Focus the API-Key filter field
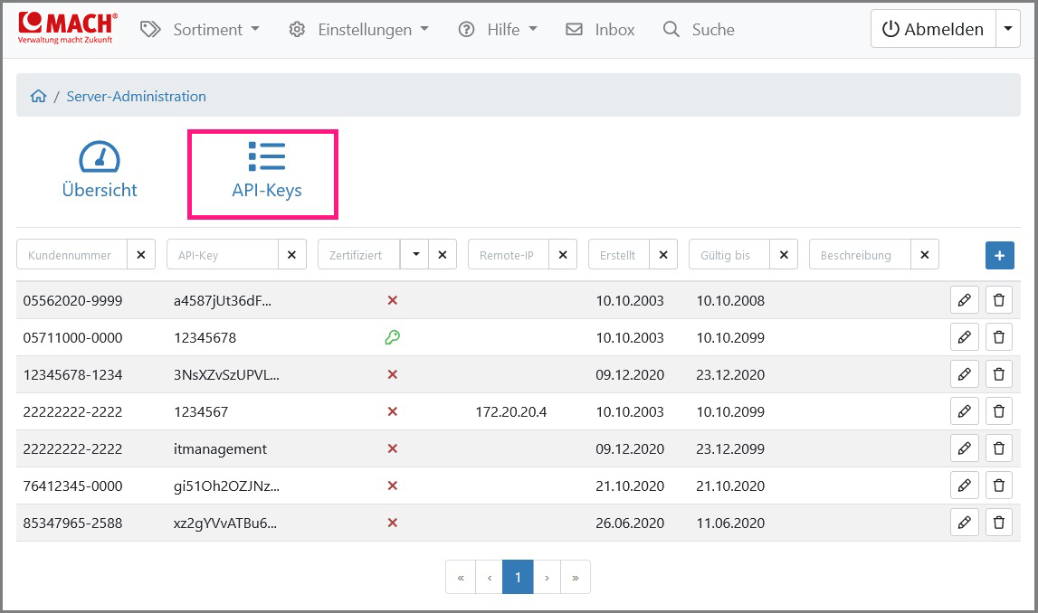Screen dimensions: 1038x613 coord(223,255)
